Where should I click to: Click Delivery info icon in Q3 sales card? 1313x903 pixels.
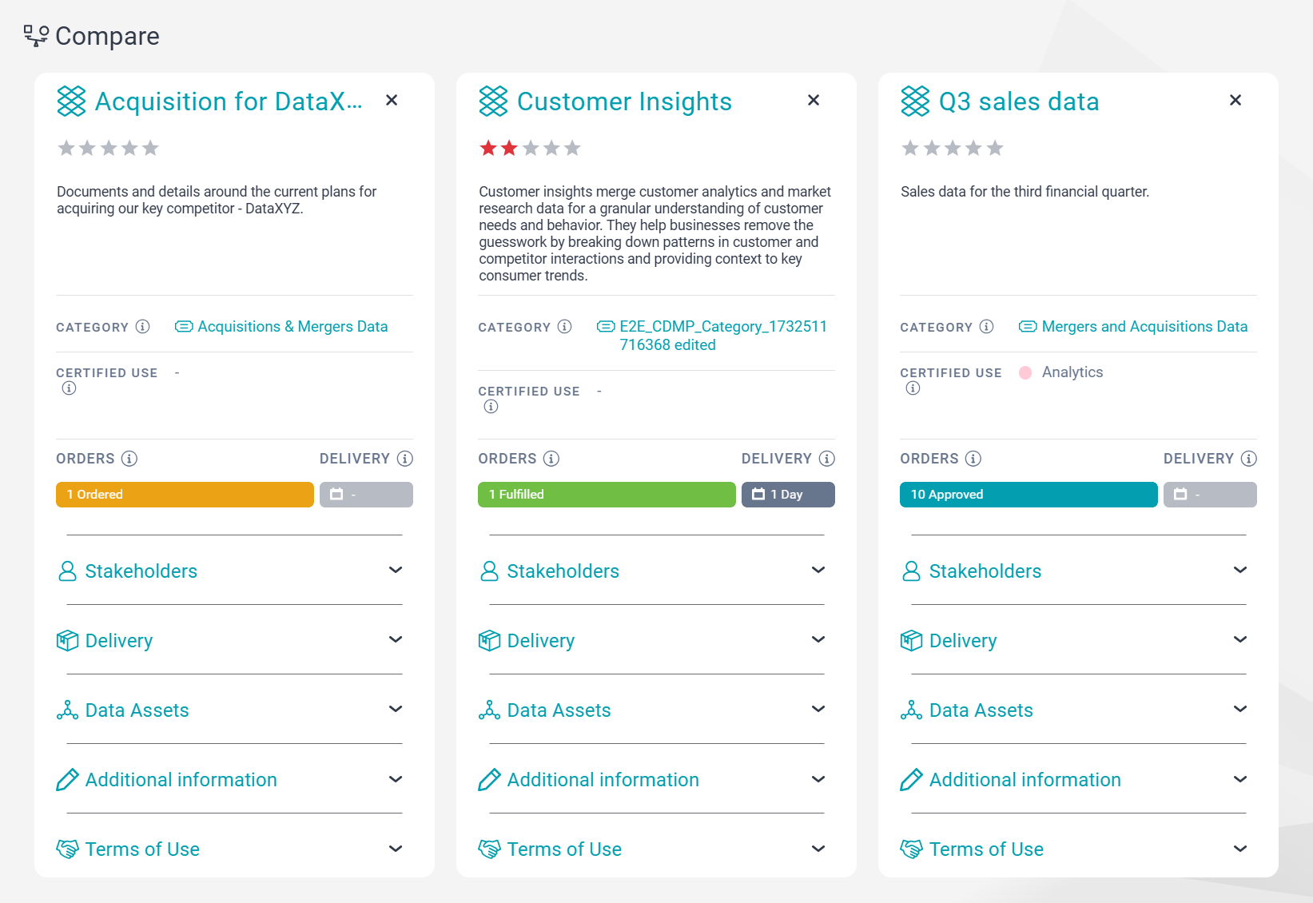click(1249, 459)
